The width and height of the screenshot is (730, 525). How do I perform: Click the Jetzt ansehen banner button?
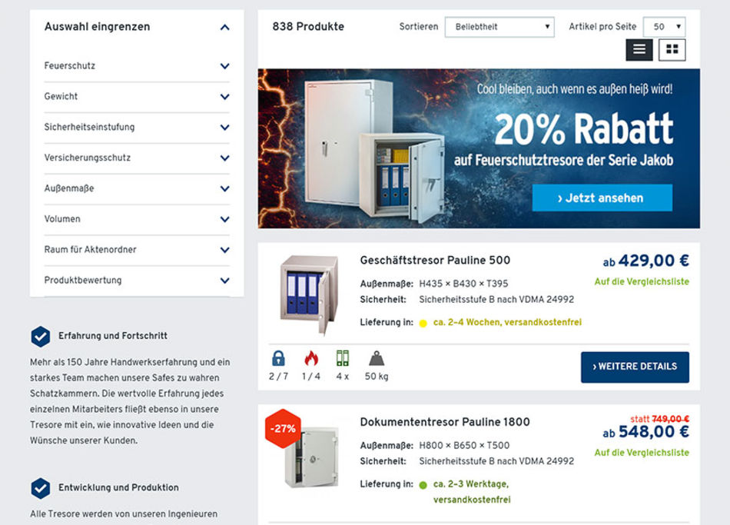point(602,198)
